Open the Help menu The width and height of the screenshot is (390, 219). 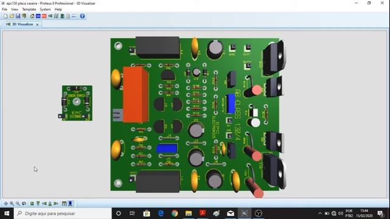58,10
